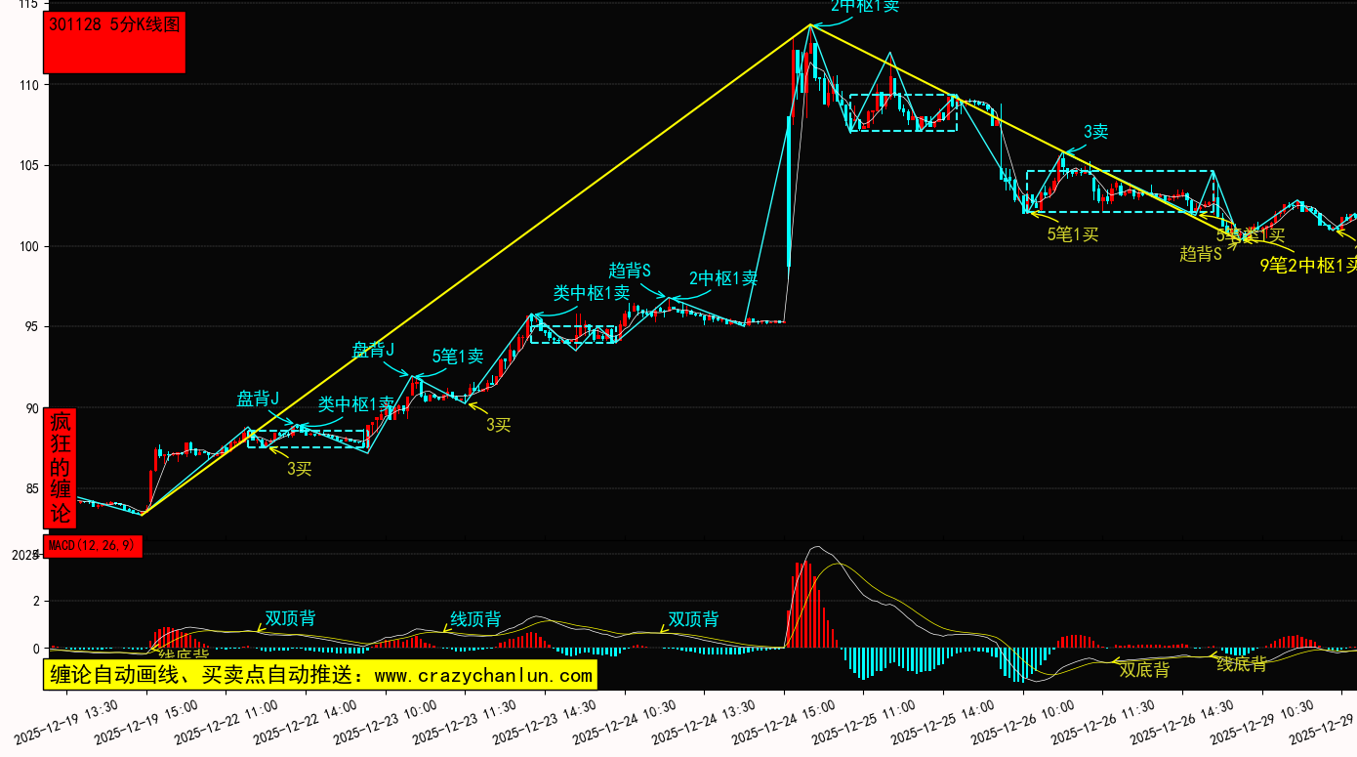Open the www.crazychanlun.com banner link

319,676
